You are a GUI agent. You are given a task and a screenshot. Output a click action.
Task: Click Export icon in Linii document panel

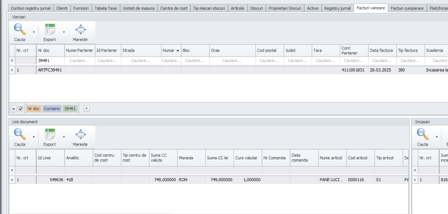49,135
